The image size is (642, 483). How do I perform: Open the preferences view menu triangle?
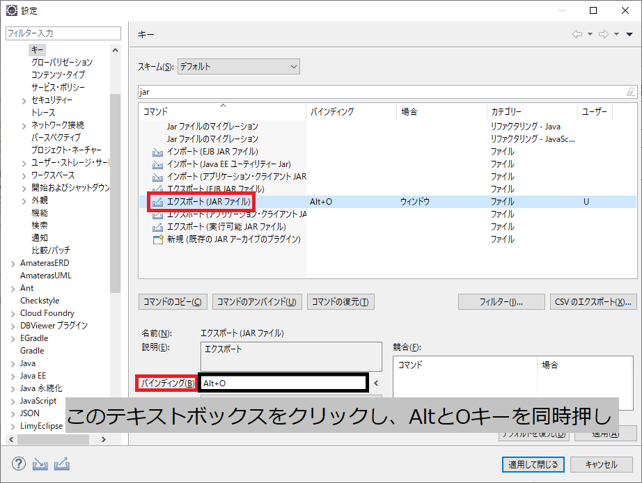628,34
